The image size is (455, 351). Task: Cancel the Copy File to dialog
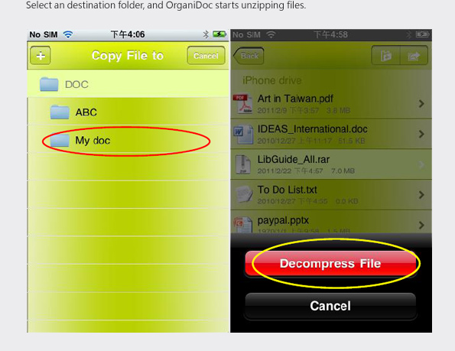click(206, 55)
